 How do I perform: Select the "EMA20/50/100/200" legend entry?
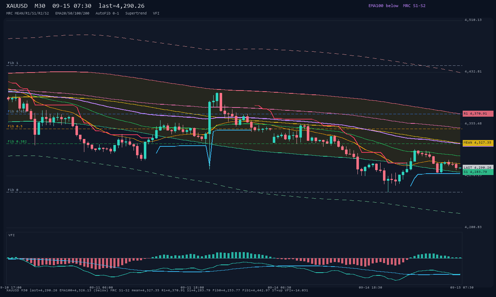point(72,13)
